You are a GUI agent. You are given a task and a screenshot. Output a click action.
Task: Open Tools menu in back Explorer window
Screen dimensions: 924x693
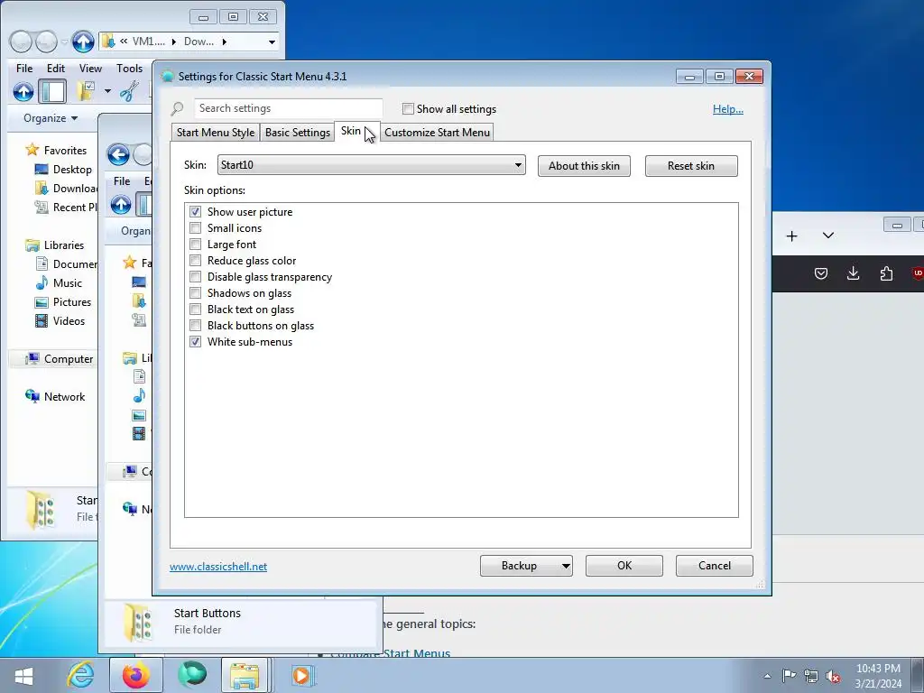click(129, 69)
